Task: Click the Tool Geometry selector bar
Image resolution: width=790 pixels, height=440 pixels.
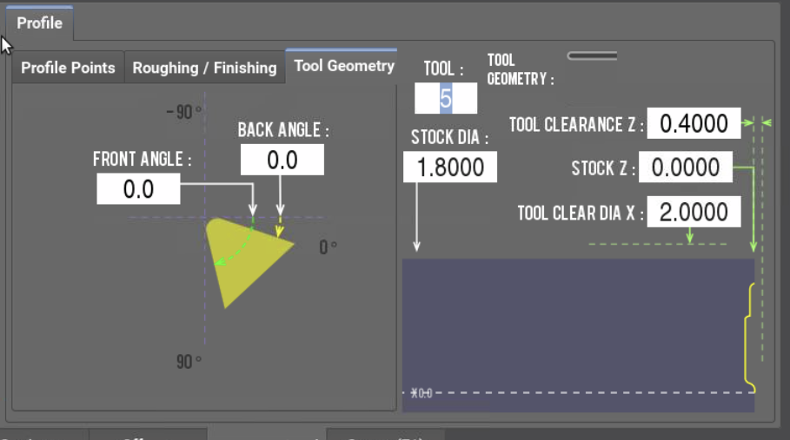Action: [592, 56]
